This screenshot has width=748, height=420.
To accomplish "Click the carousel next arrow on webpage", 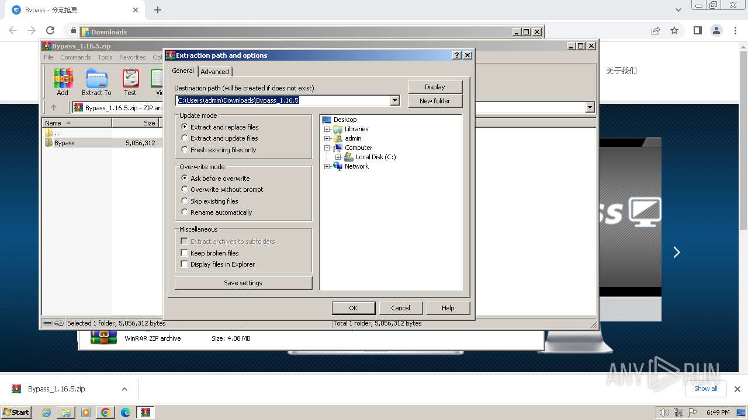I will point(677,252).
